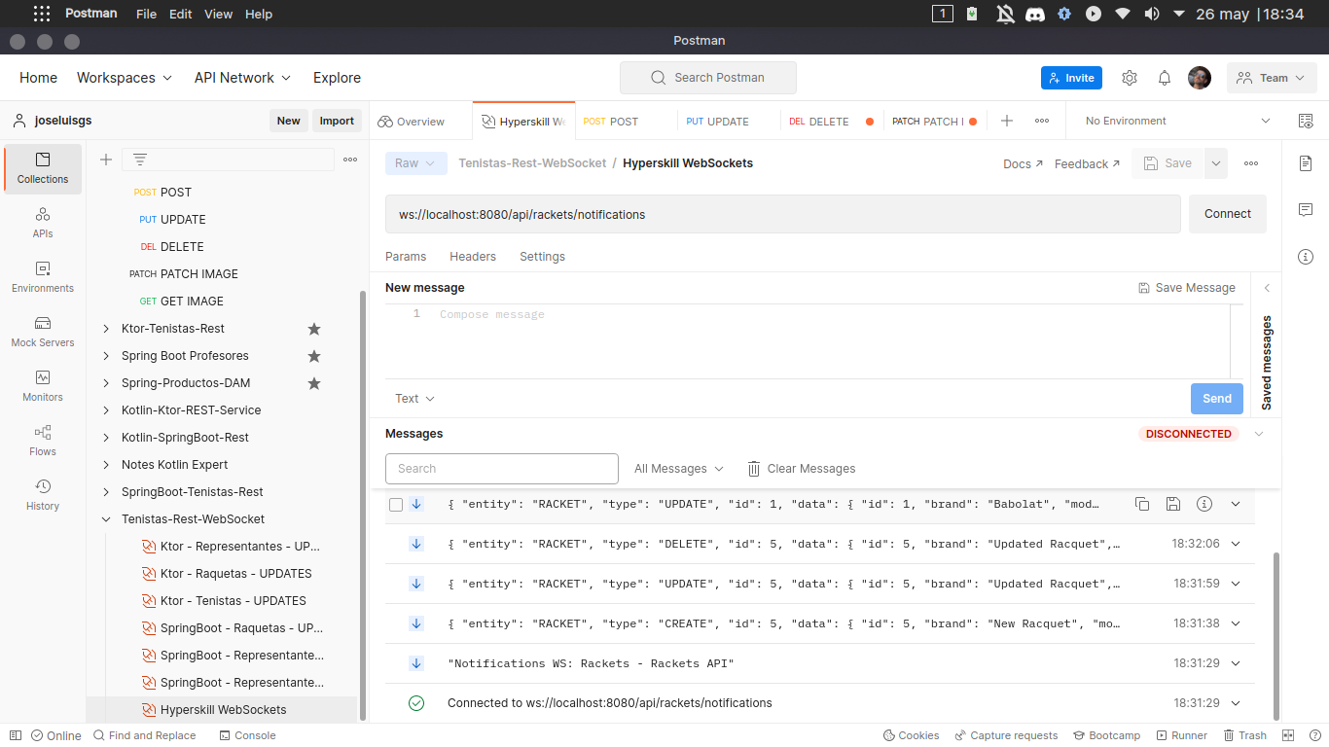Open the API Network dropdown
The height and width of the screenshot is (747, 1329).
242,78
